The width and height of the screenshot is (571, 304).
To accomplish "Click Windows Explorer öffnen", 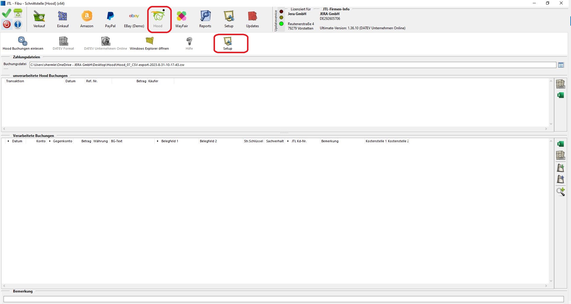I will click(x=149, y=43).
